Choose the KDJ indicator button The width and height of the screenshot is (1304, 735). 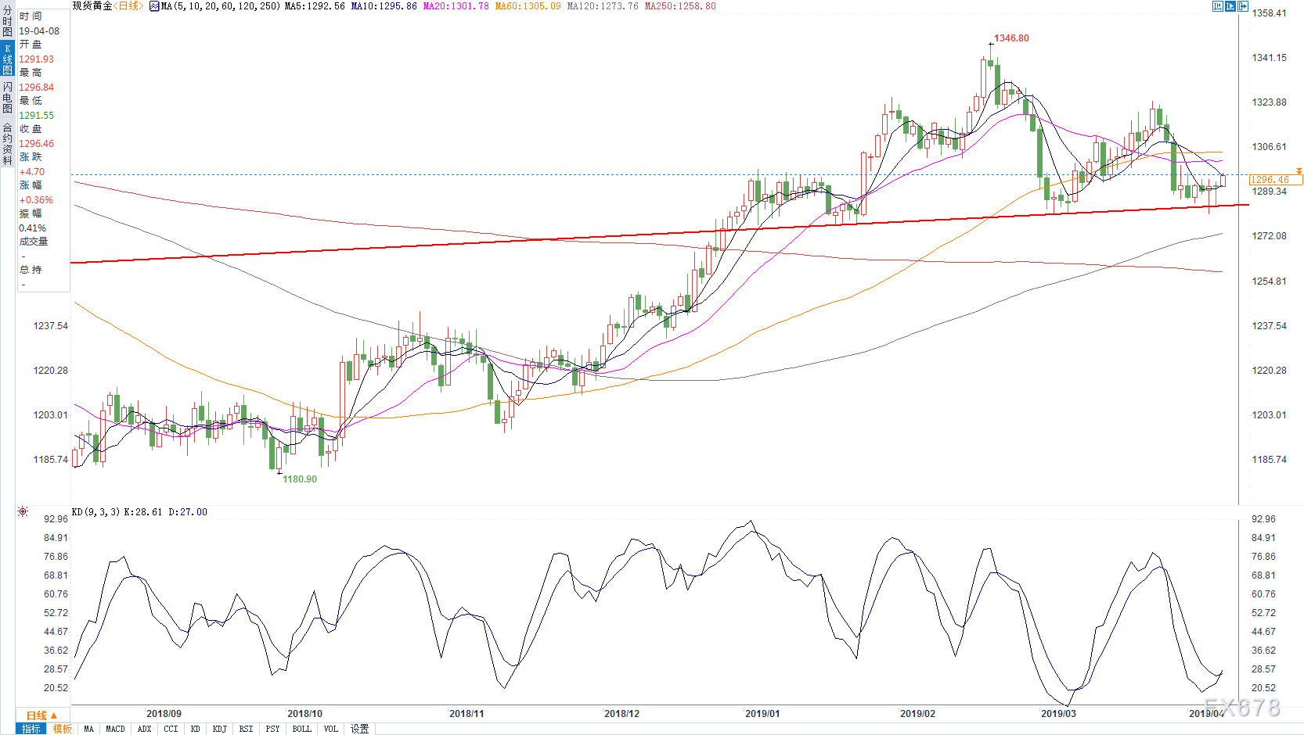[220, 729]
